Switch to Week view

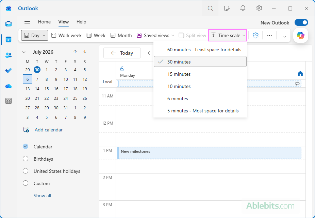(96, 35)
